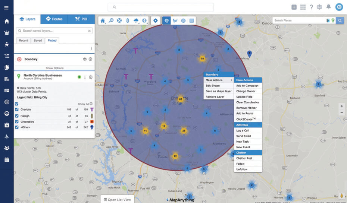Image resolution: width=347 pixels, height=203 pixels.
Task: Open the weather cloud map tool
Action: pos(136,20)
